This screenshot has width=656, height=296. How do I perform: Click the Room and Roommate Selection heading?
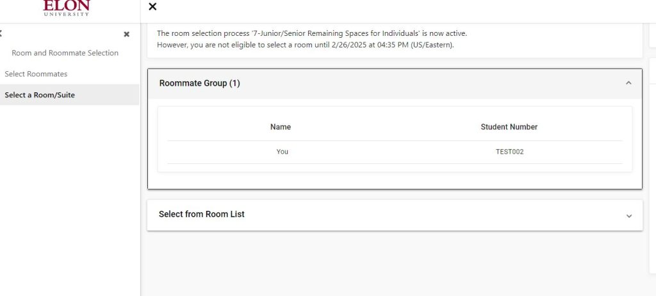65,53
